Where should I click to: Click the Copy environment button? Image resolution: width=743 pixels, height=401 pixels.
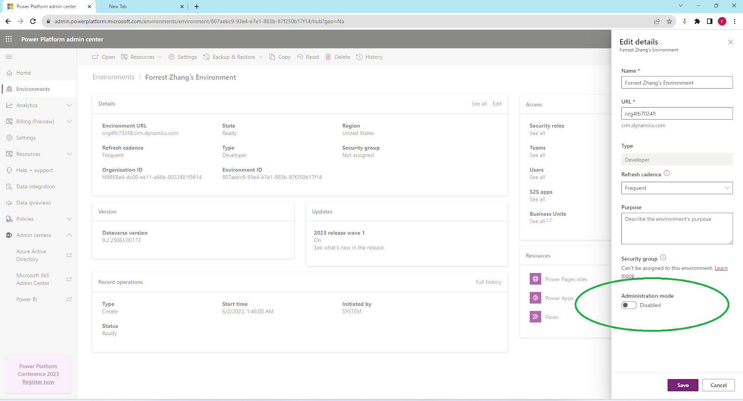point(280,57)
